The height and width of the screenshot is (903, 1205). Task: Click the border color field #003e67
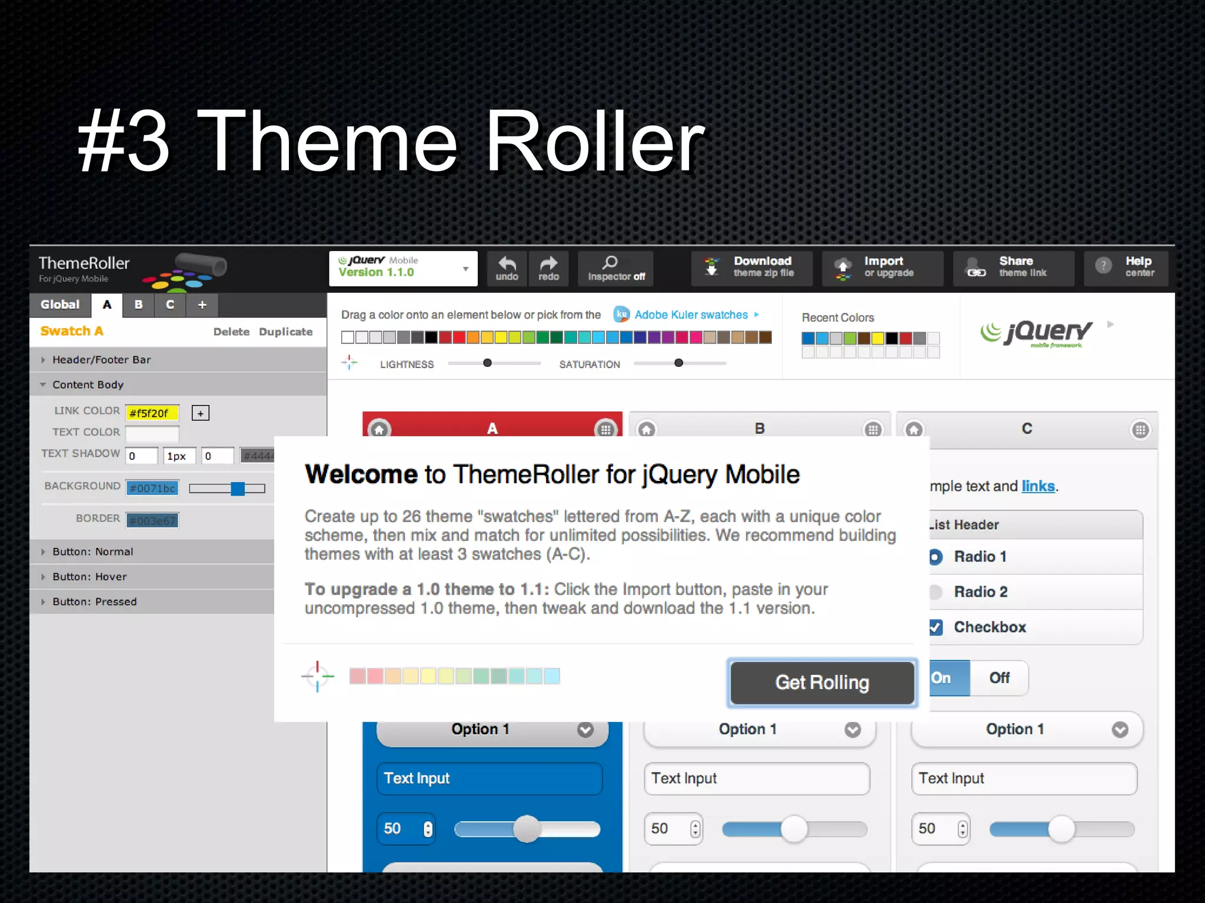[152, 521]
